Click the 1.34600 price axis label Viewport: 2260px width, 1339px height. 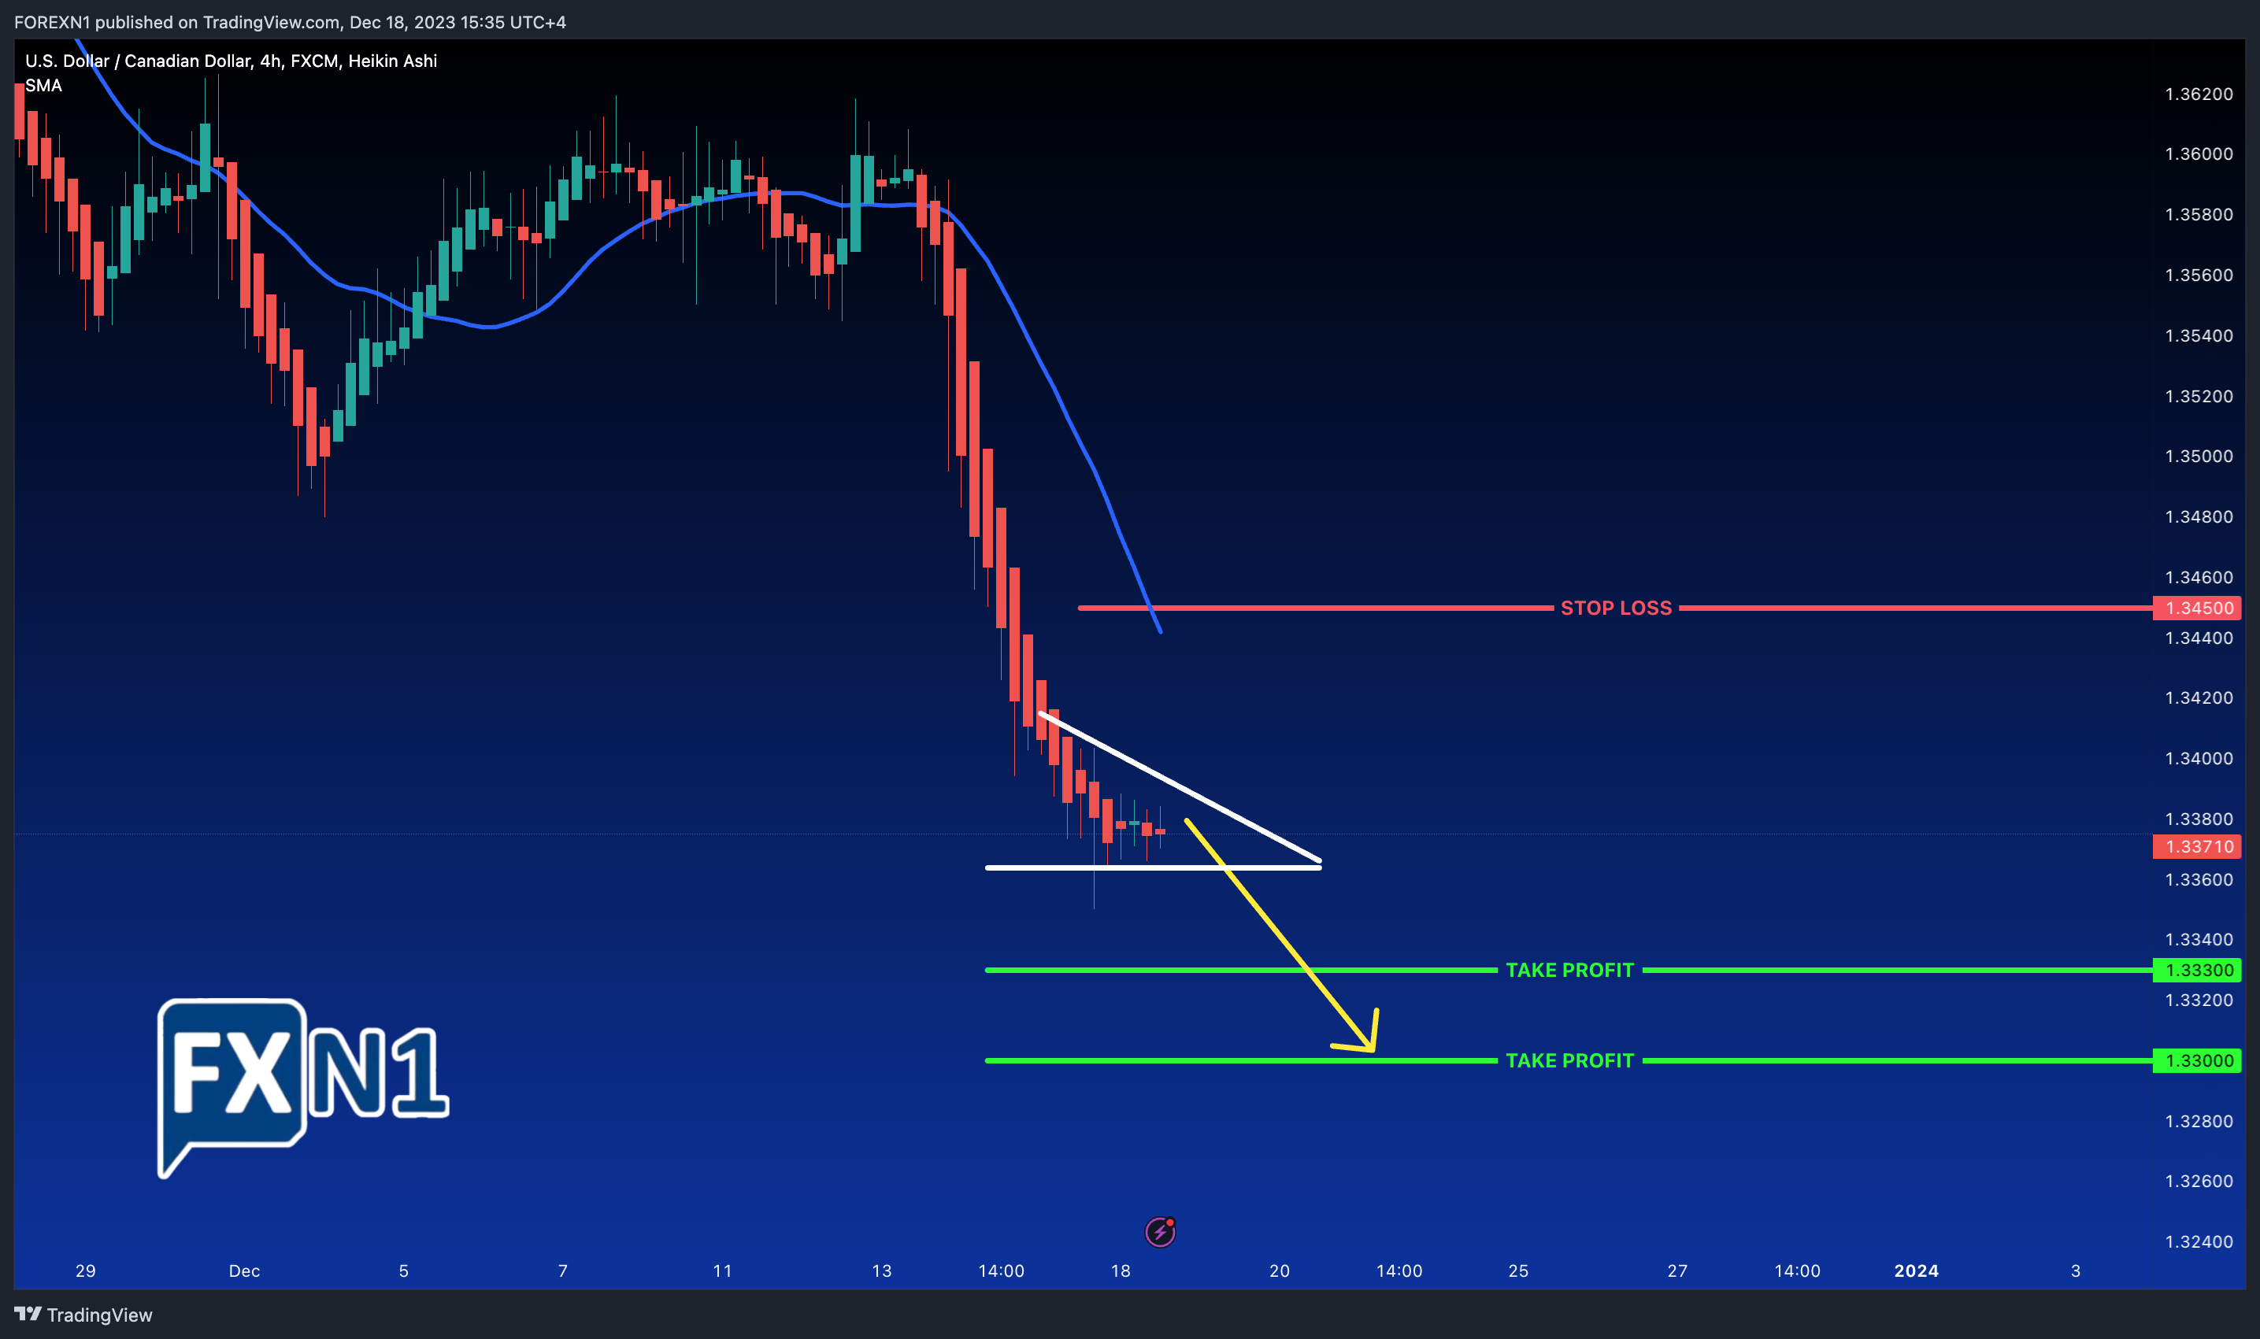click(x=2199, y=578)
